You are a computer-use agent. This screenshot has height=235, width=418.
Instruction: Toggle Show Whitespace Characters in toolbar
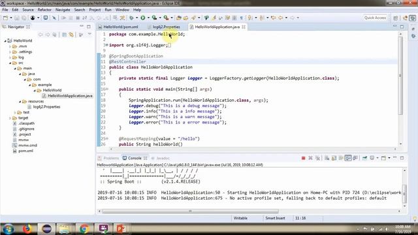coord(242,18)
